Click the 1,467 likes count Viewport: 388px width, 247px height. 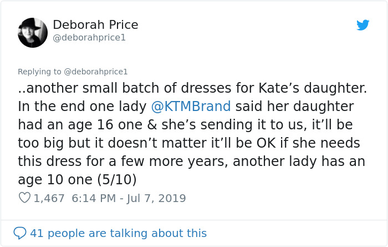coord(49,198)
